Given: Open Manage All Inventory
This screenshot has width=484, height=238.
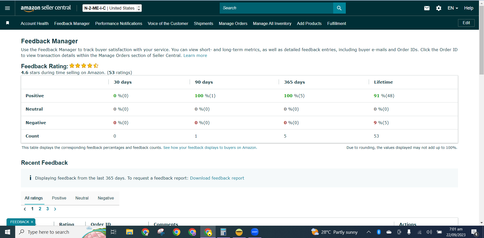Looking at the screenshot, I should click(x=272, y=23).
